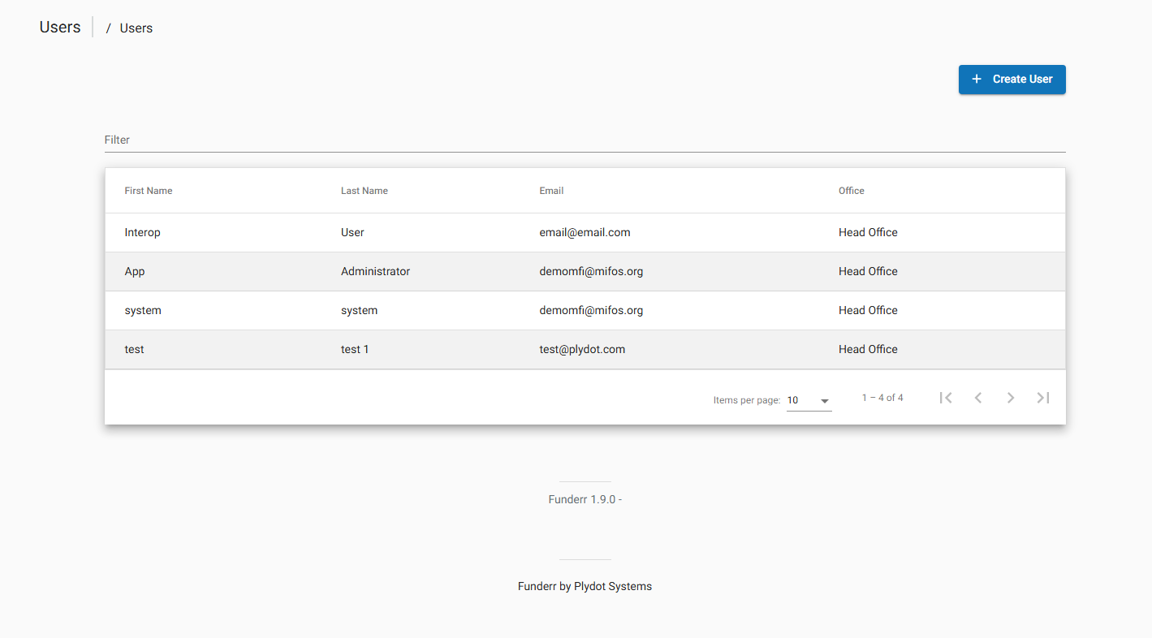This screenshot has height=638, width=1152.
Task: Open the Users breadcrumb link
Action: tap(136, 28)
